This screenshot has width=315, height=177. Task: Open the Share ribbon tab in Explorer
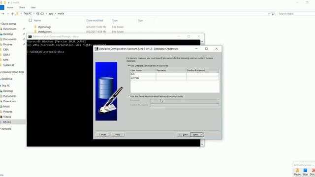point(22,7)
